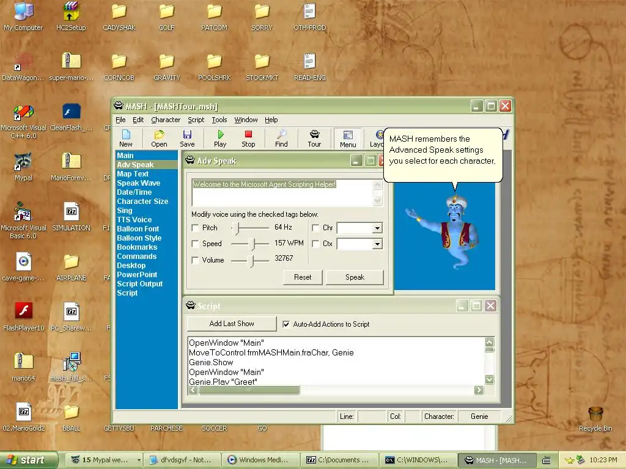Click the script horizontal scroll right arrow
This screenshot has height=469, width=626.
(x=479, y=390)
